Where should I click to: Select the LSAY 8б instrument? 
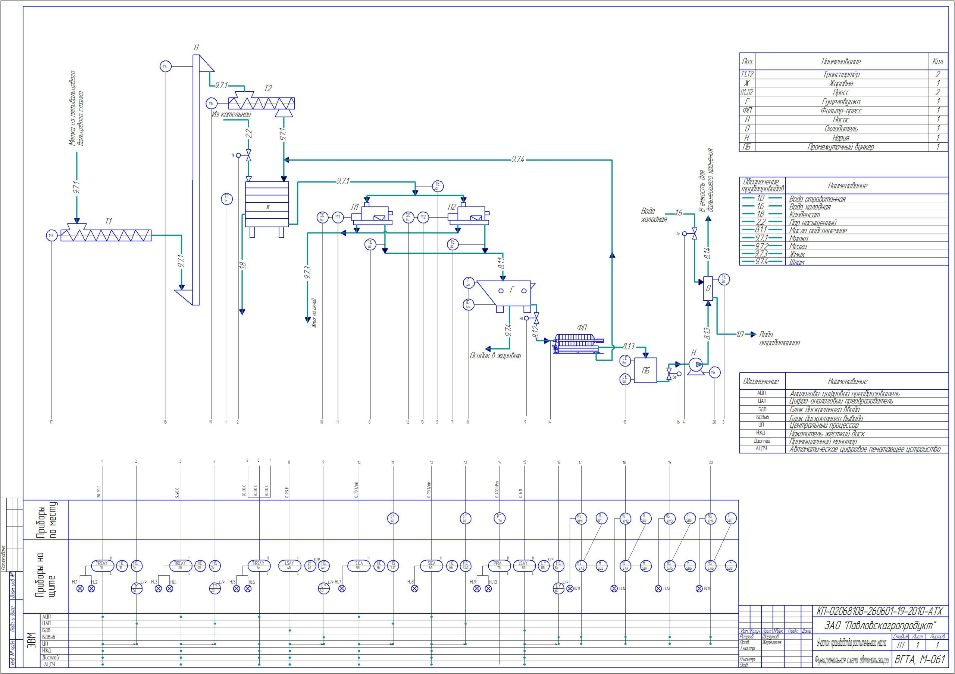click(x=524, y=566)
